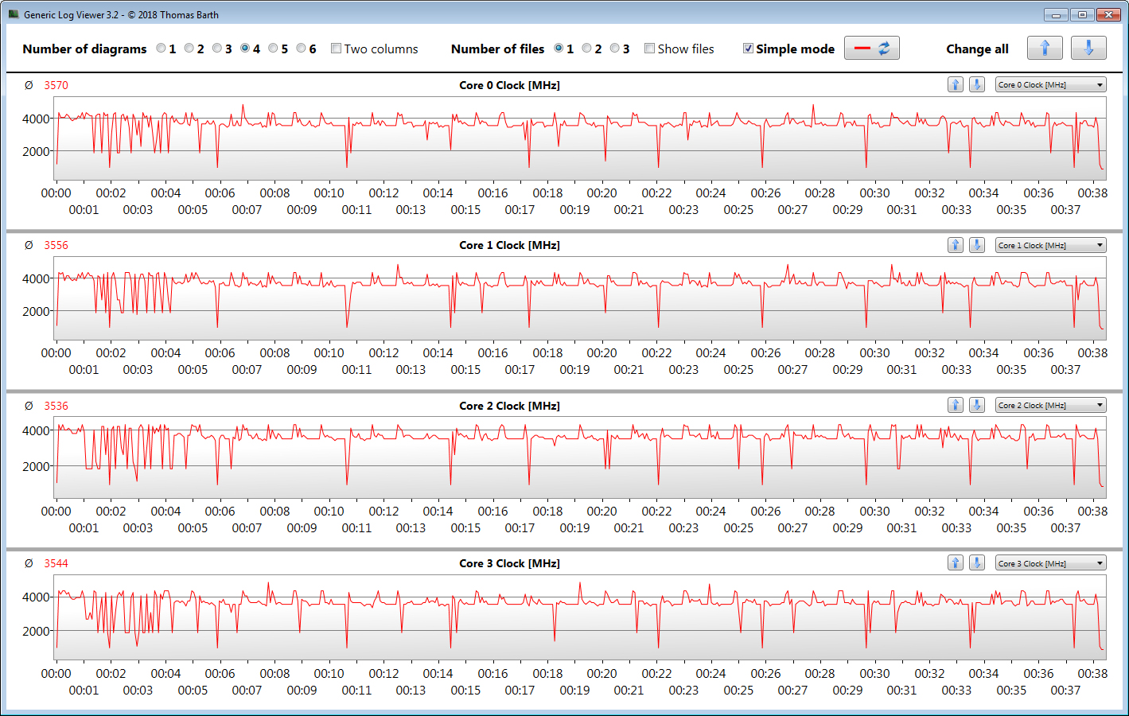
Task: Move the Core 0 Clock diagram down
Action: click(x=977, y=84)
